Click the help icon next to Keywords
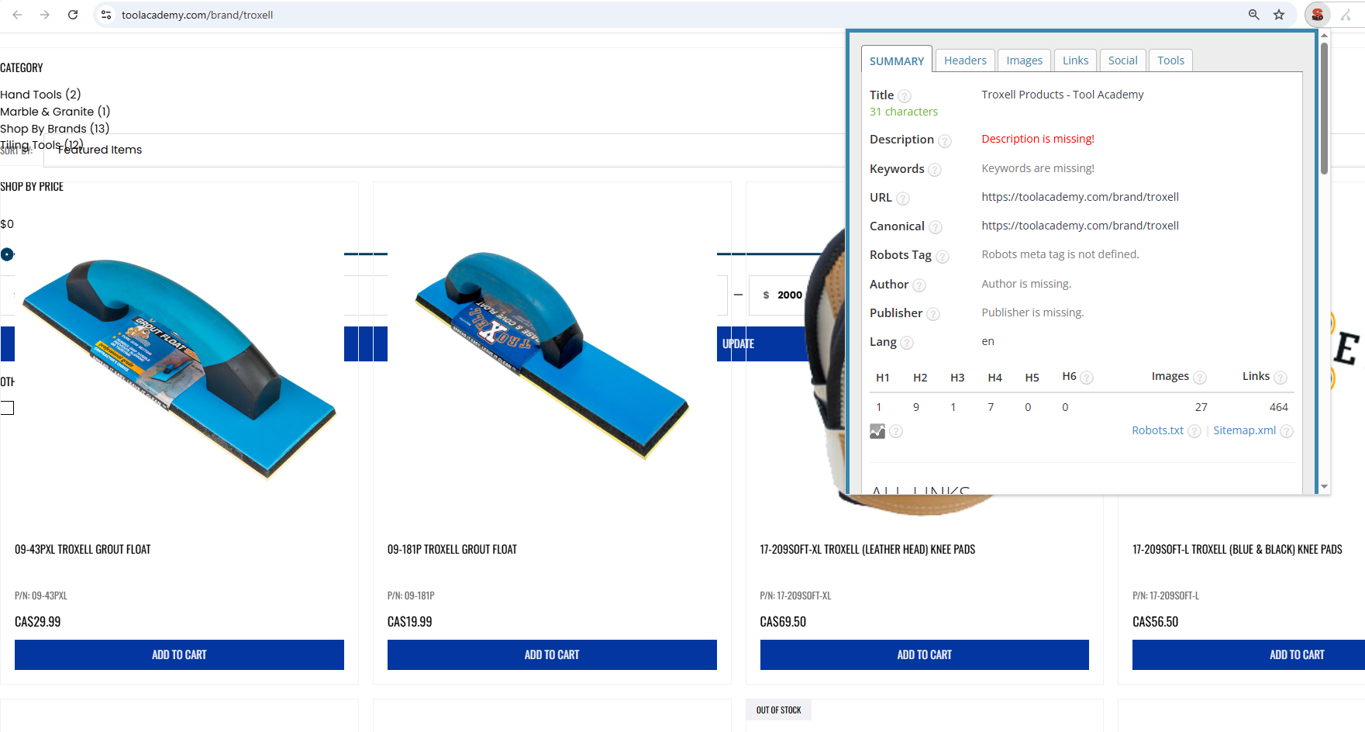Screen dimensions: 1365x732 tap(935, 170)
